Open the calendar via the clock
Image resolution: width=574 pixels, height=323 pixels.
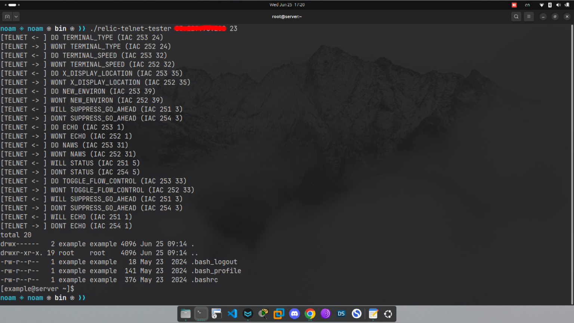(287, 5)
